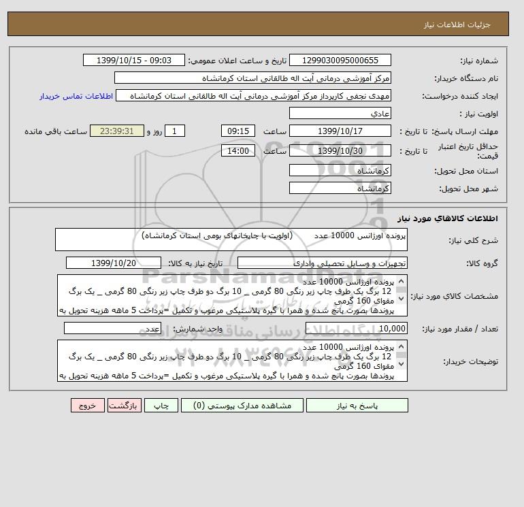Click the countdown timer 23:39:31
524x507 pixels.
117,131
